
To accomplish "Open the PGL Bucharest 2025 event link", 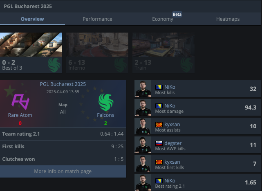I will point(63,84).
